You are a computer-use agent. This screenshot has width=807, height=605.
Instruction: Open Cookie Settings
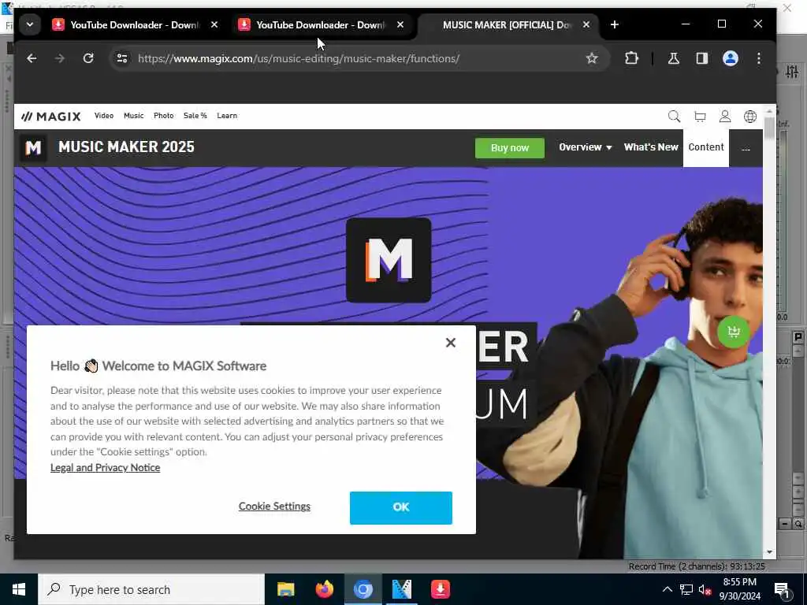(274, 507)
